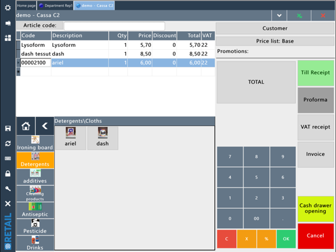Click the orange % percent key
The height and width of the screenshot is (252, 336).
[267, 239]
